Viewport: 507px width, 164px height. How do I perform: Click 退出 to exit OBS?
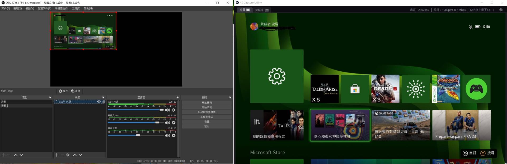point(207,126)
